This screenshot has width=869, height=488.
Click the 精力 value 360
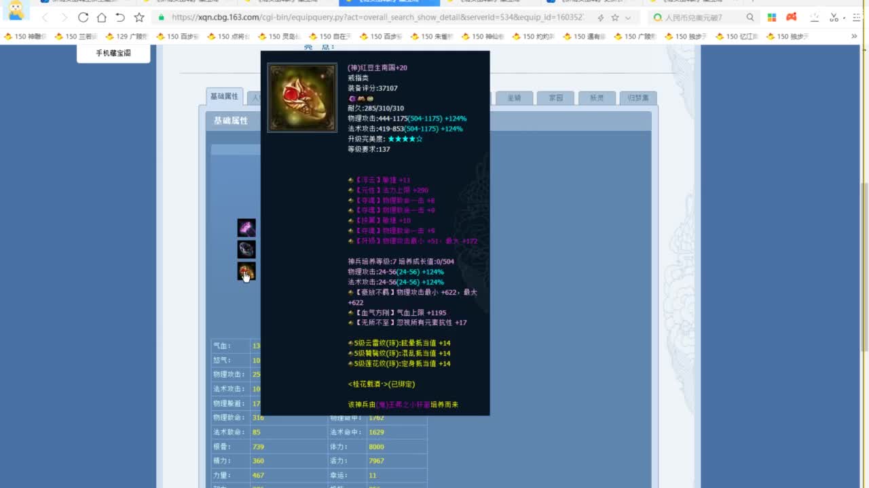(258, 462)
